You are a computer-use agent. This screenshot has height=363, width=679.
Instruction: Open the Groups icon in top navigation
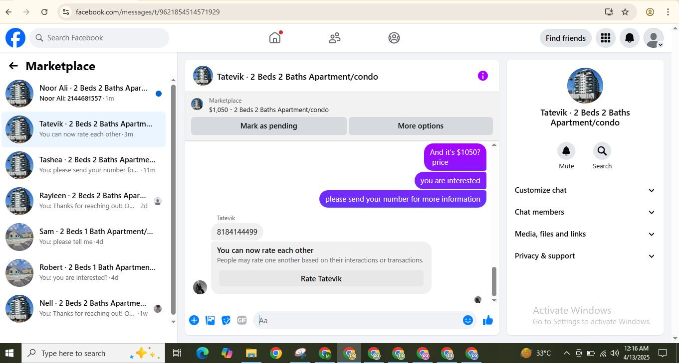(394, 38)
